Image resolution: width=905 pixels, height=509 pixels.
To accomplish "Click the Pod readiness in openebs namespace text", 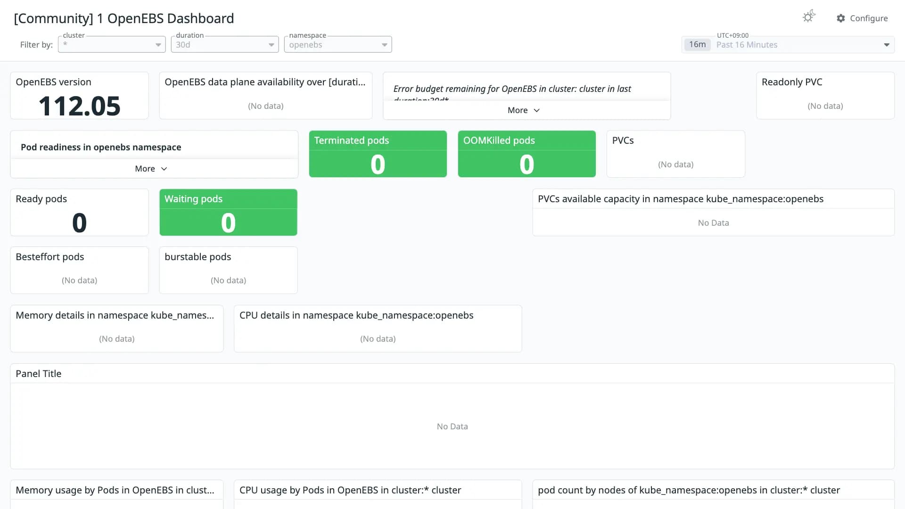I will point(101,147).
